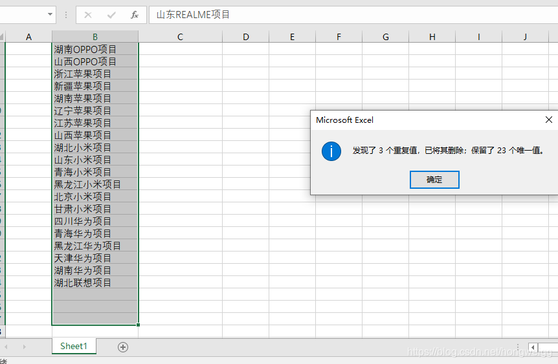The image size is (558, 364).
Task: Select the cell 北京小米项目
Action: coord(95,196)
